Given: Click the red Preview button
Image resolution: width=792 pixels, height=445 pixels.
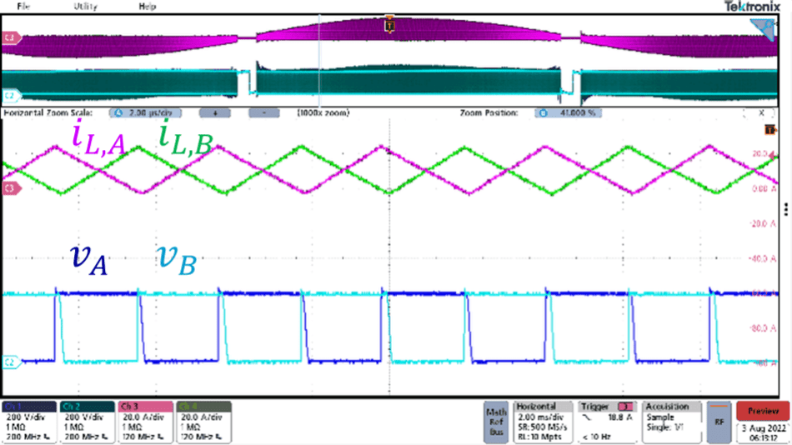Looking at the screenshot, I should pos(760,411).
